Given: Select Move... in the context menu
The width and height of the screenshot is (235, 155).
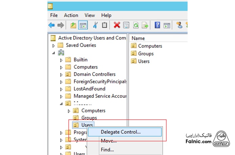Looking at the screenshot, I should click(x=108, y=141).
